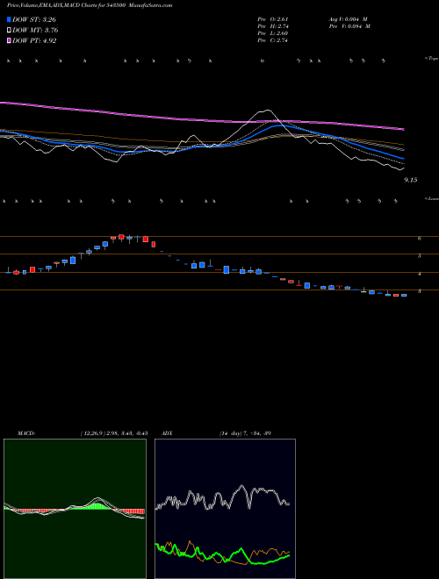This screenshot has height=579, width=439.
Task: Select the 'DOW PT: 4.92' label
Action: coord(34,40)
